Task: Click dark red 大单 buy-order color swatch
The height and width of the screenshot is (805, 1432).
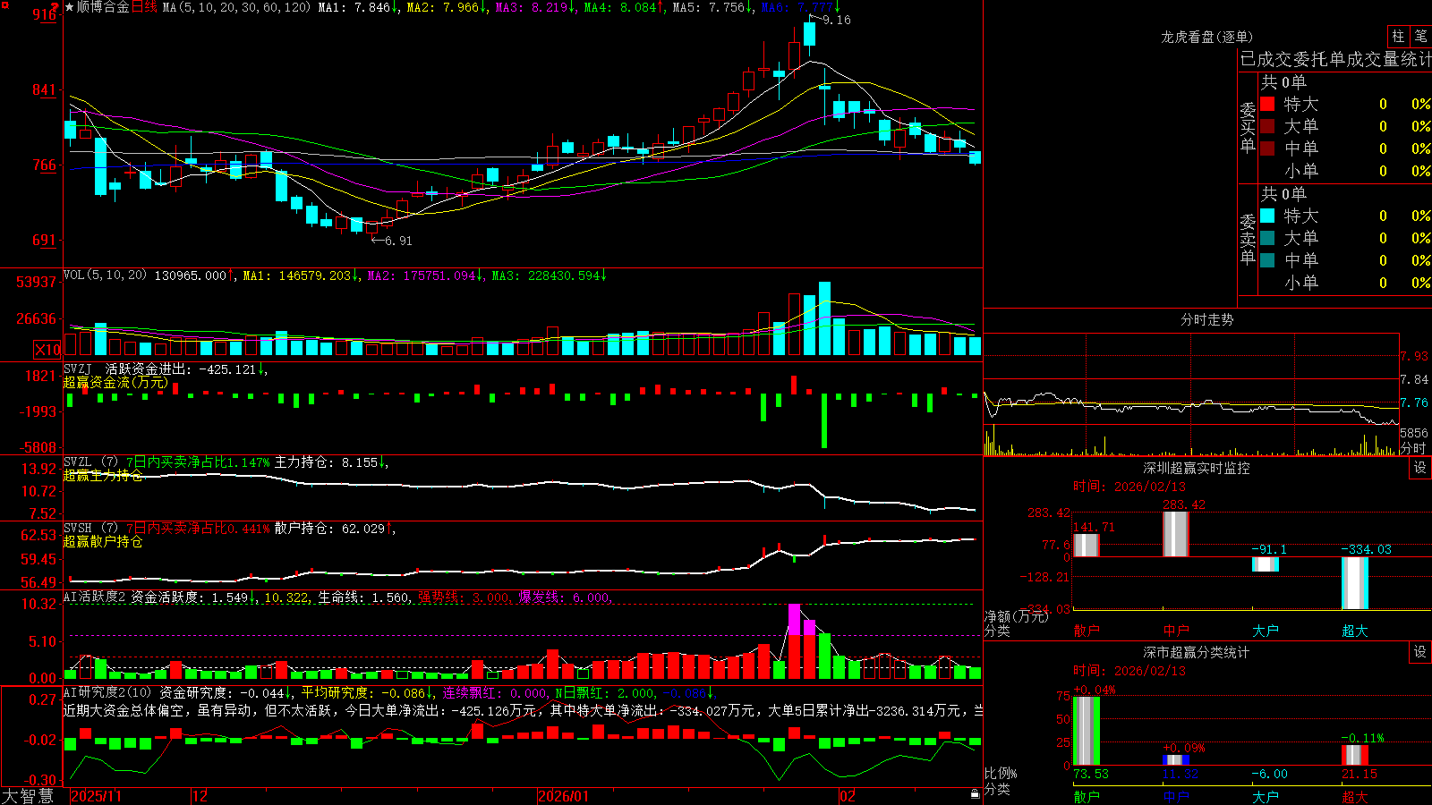Action: (x=1267, y=126)
